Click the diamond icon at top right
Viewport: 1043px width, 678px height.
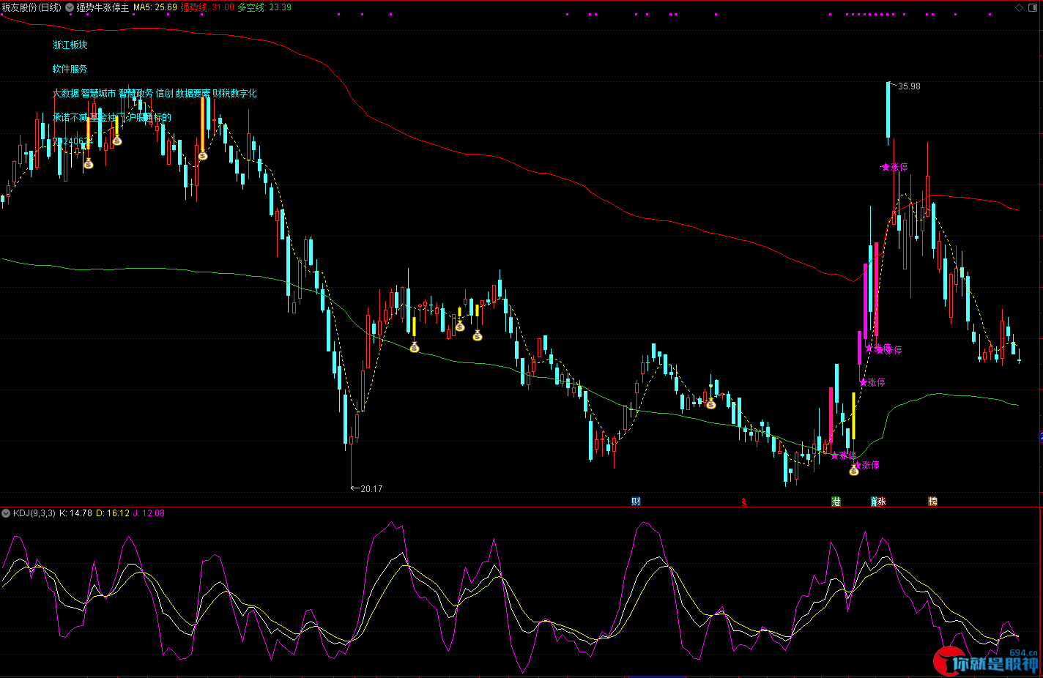click(x=1019, y=7)
